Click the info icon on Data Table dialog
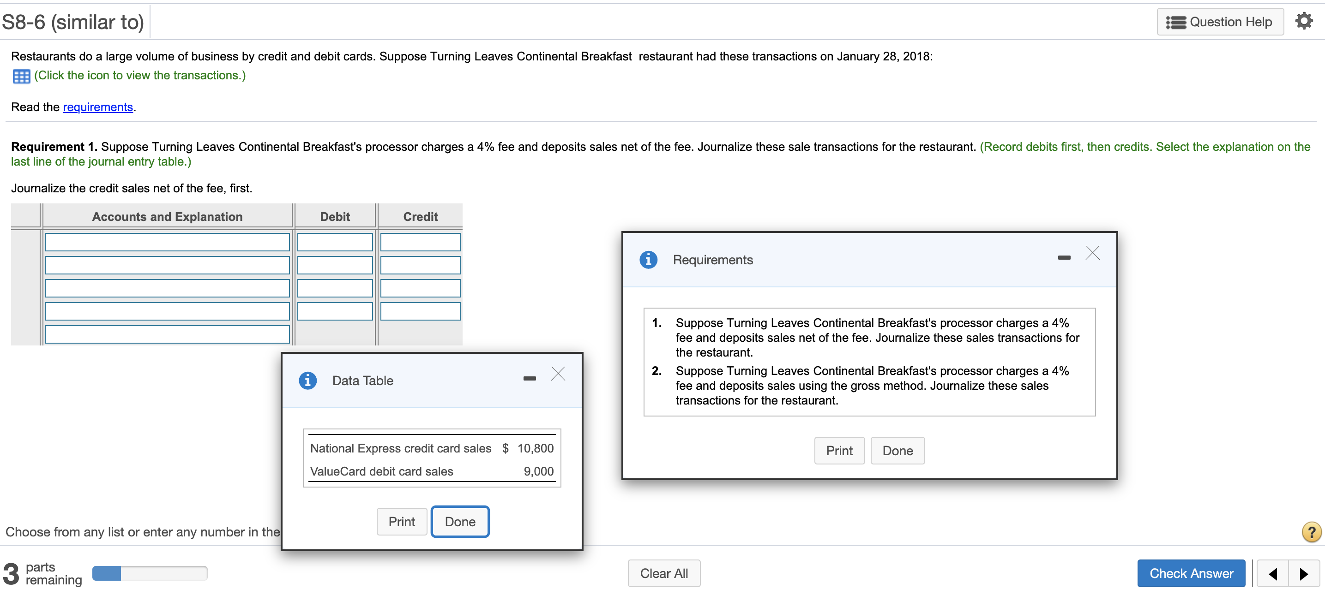Image resolution: width=1325 pixels, height=601 pixels. pyautogui.click(x=307, y=380)
